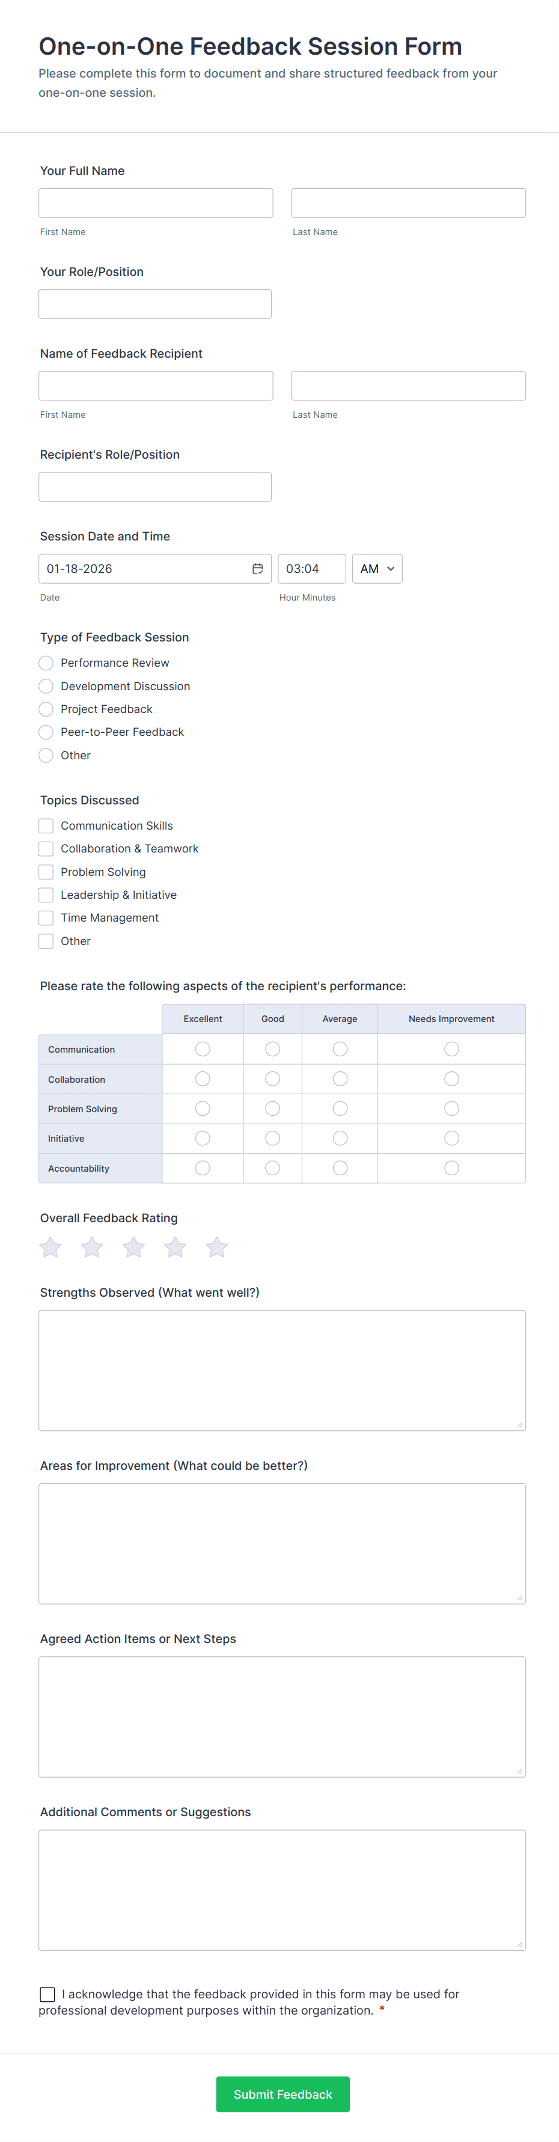Select the third rating star
559x2142 pixels.
point(134,1247)
